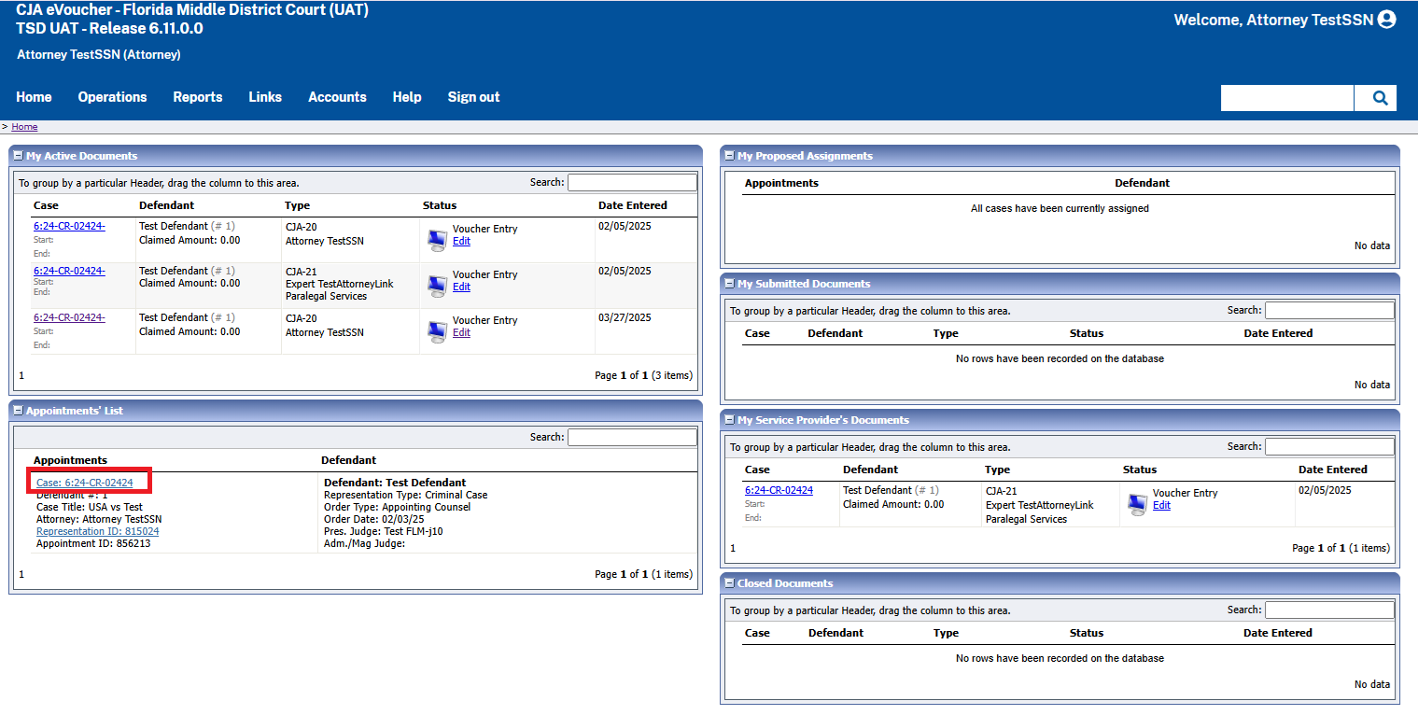
Task: Open the Operations menu
Action: point(113,97)
